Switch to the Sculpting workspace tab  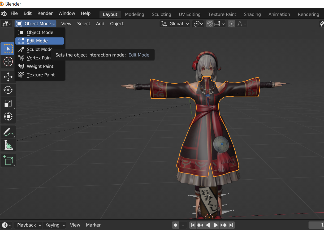(x=161, y=14)
